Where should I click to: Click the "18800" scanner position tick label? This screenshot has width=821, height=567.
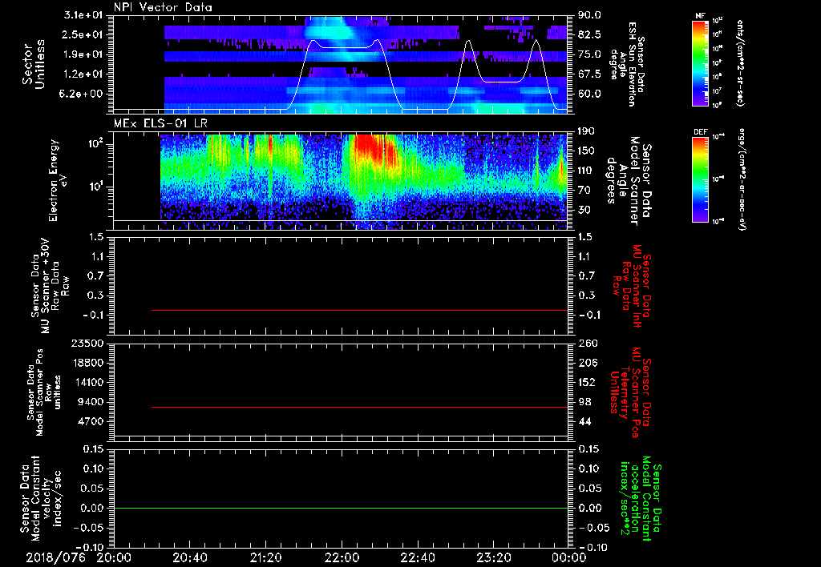tap(88, 363)
